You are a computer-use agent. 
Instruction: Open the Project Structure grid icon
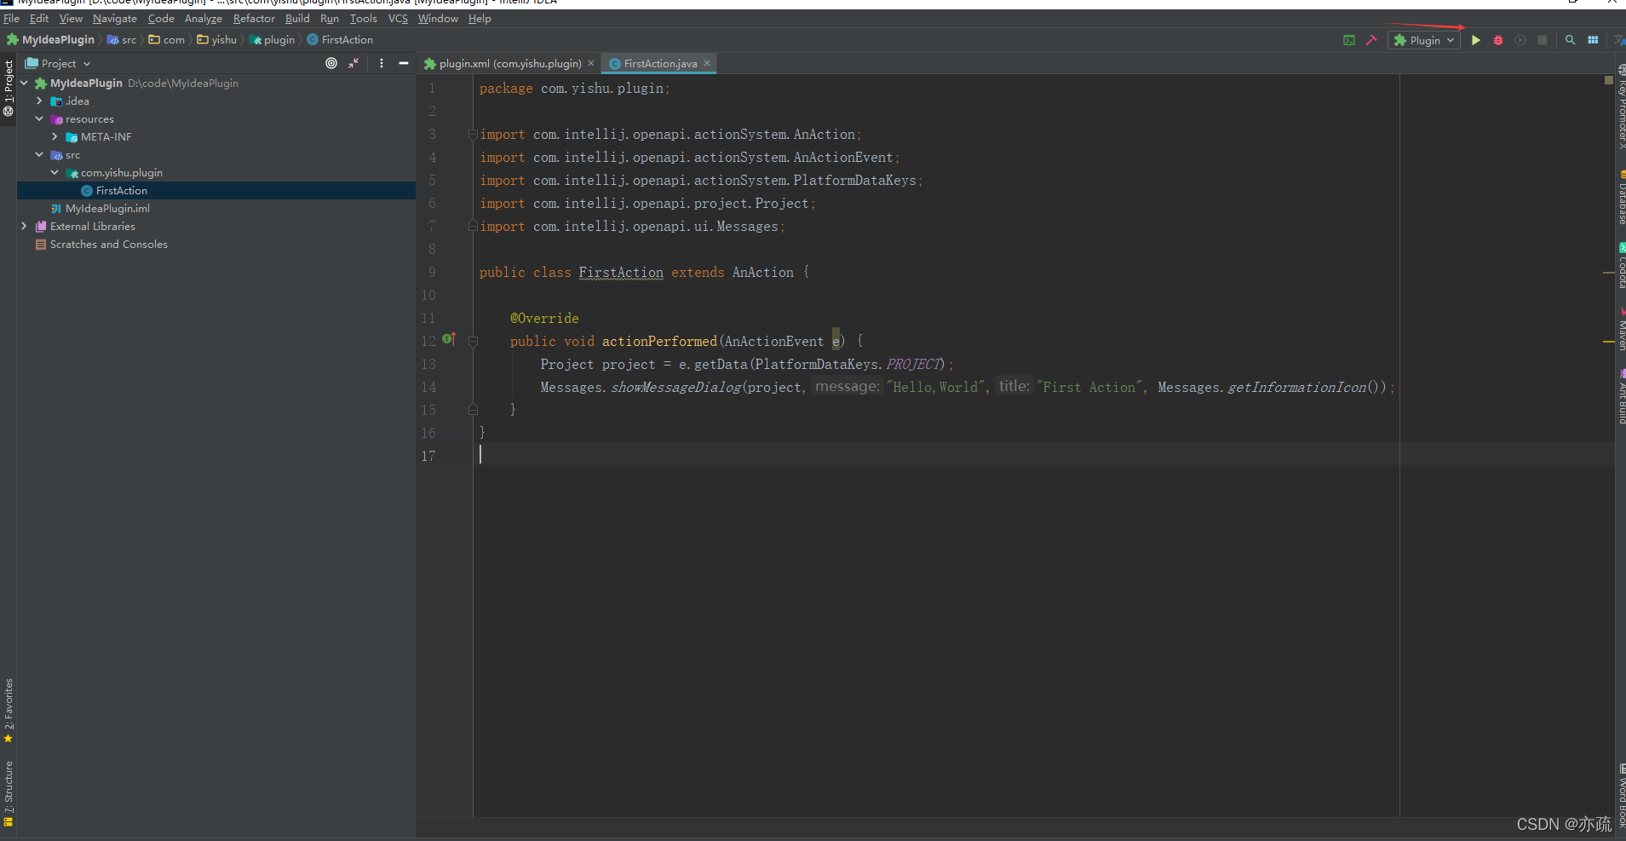point(1593,40)
